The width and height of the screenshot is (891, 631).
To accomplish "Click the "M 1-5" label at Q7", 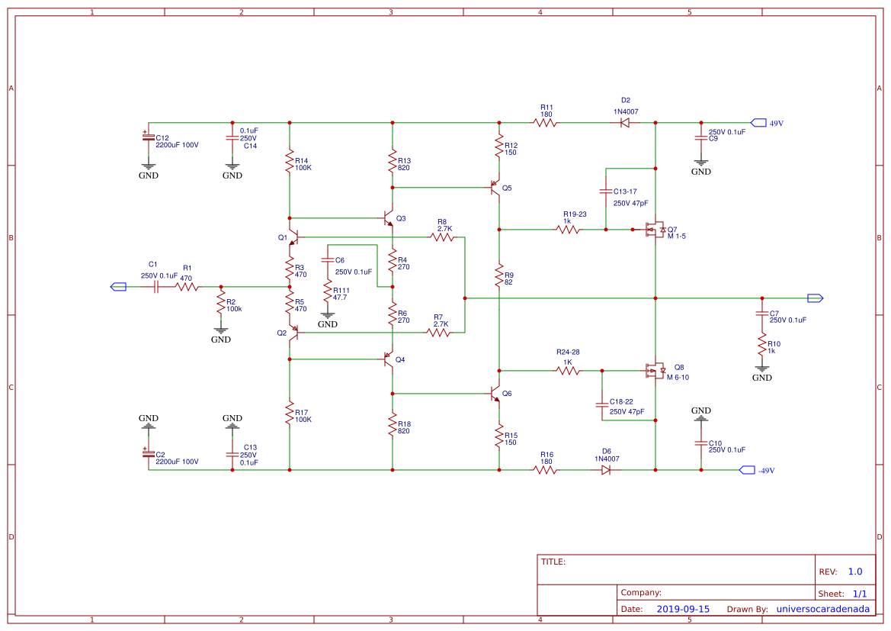I will tap(676, 236).
